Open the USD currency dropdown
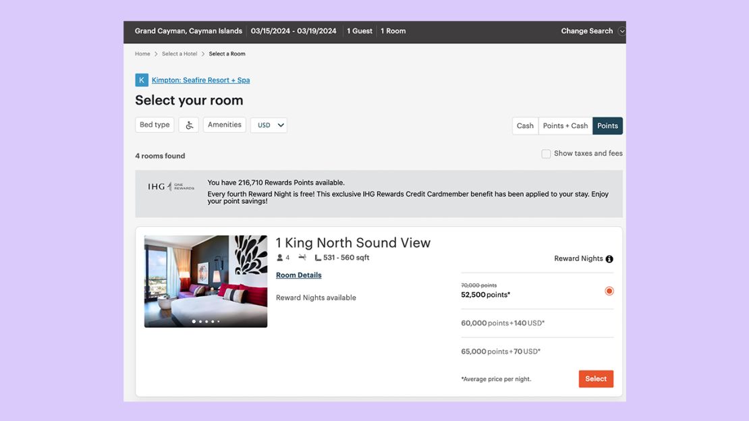The width and height of the screenshot is (749, 421). pyautogui.click(x=269, y=125)
